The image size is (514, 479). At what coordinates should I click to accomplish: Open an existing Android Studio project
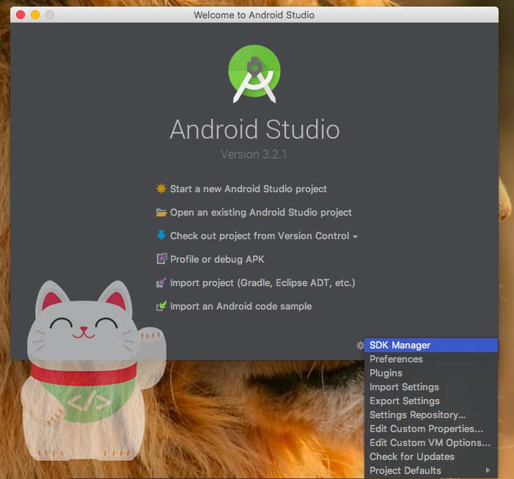[x=260, y=213]
